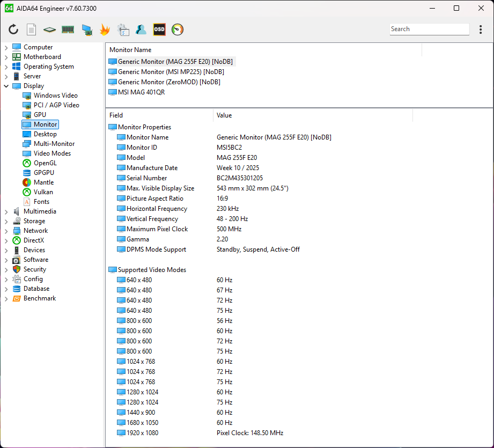Open the three-dot menu
Screen dimensions: 494x448
(481, 30)
